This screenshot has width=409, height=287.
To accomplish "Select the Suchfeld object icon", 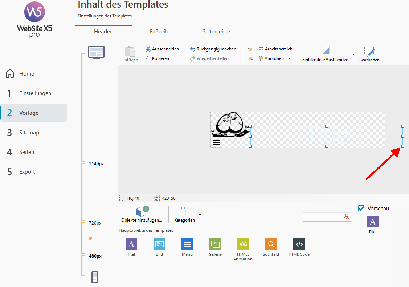I will (x=271, y=244).
